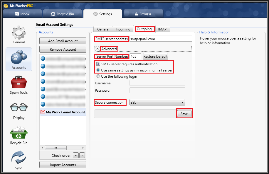Click Import Accounts button
This screenshot has height=174, width=269.
pyautogui.click(x=63, y=165)
